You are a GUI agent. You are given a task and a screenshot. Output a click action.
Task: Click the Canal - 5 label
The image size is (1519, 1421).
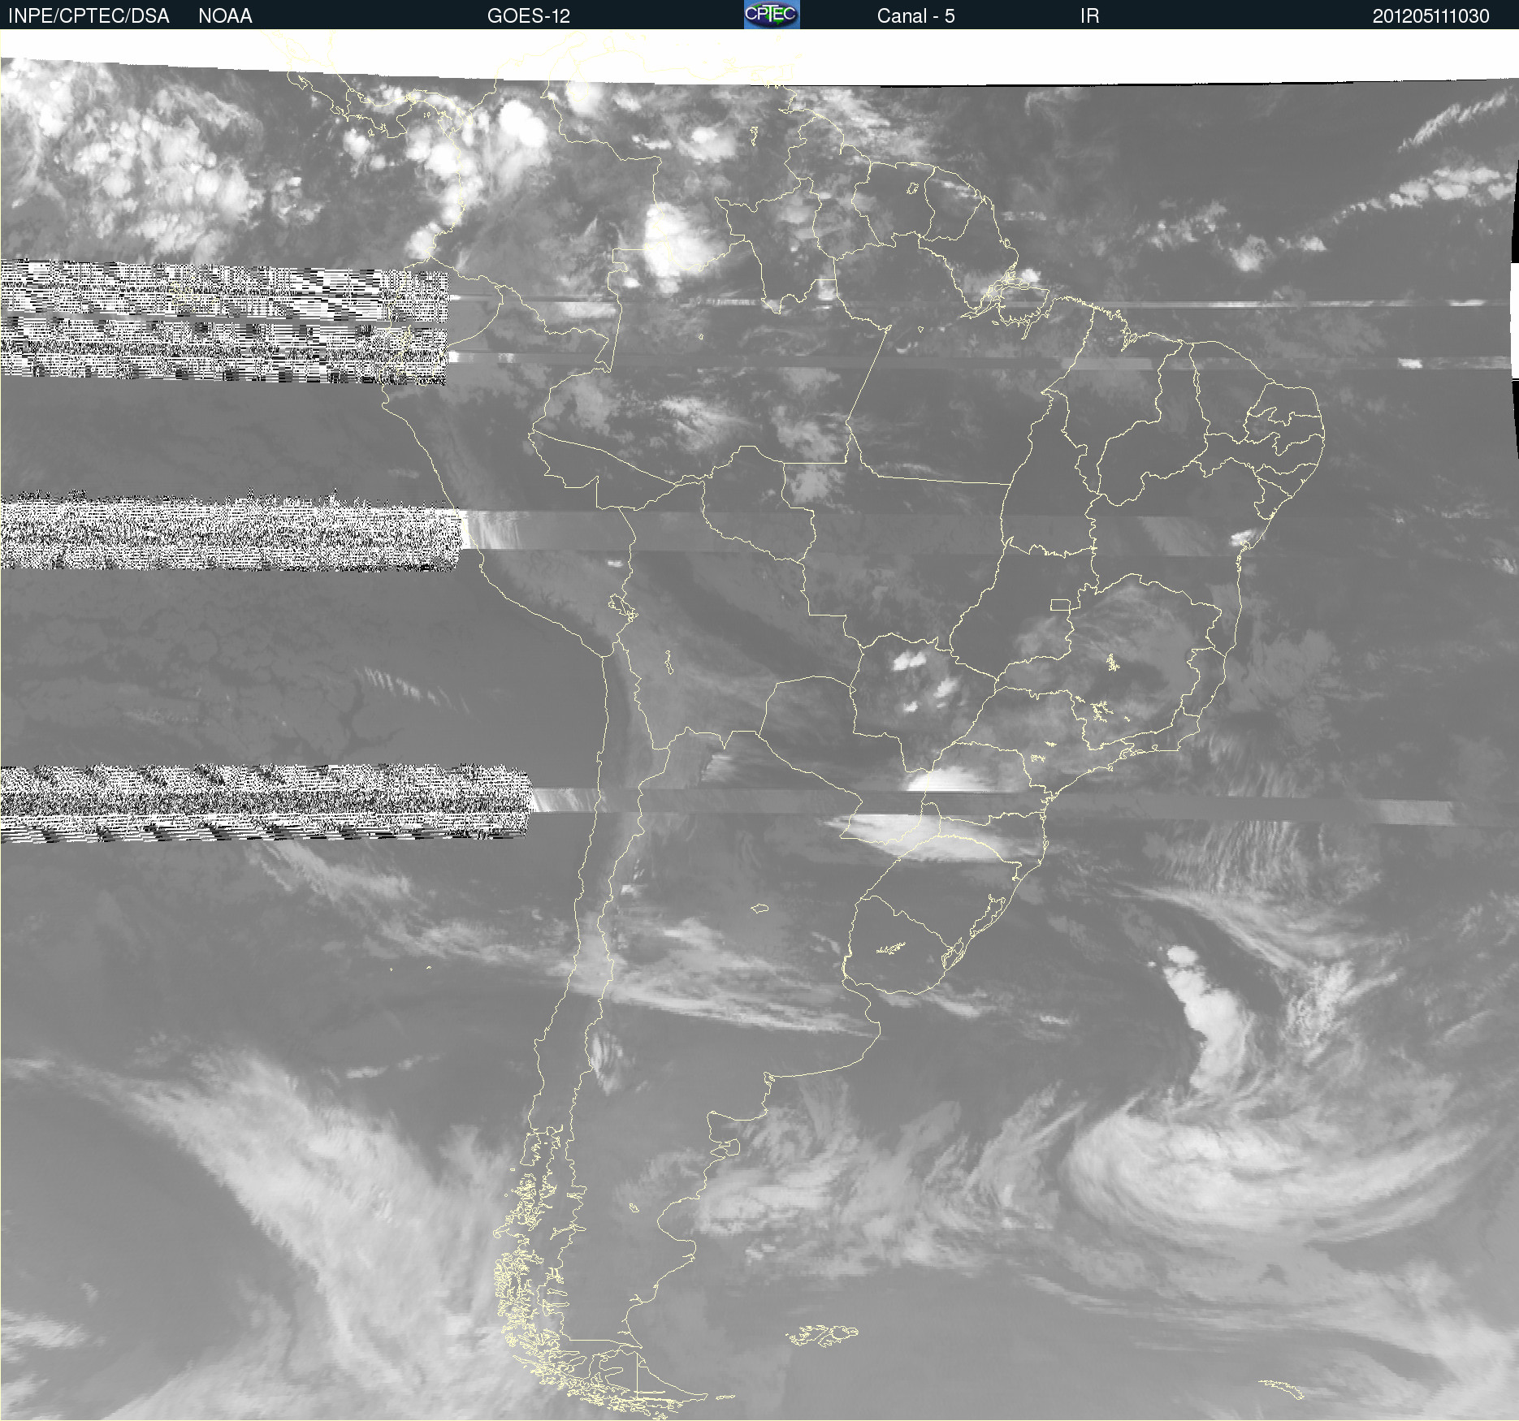915,16
